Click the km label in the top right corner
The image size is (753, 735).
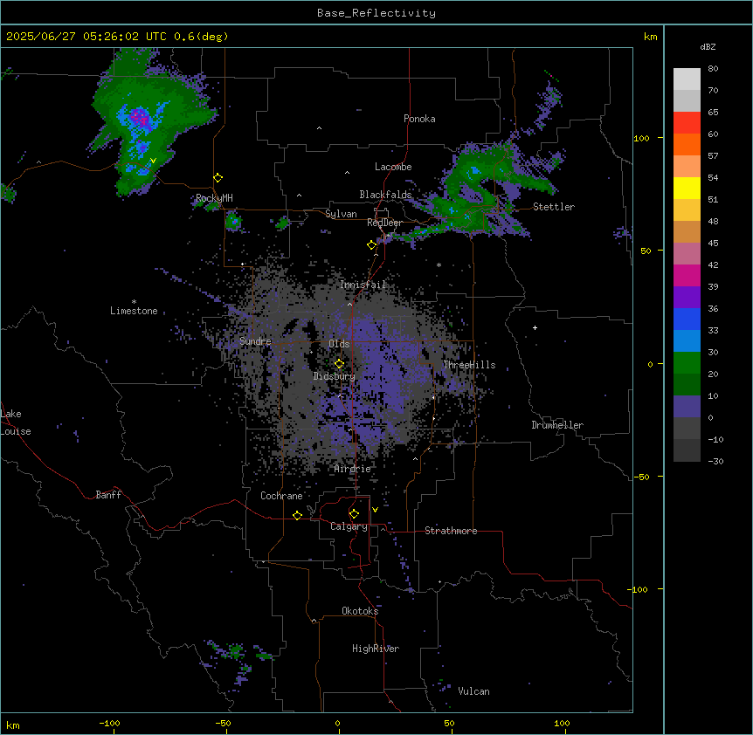650,37
